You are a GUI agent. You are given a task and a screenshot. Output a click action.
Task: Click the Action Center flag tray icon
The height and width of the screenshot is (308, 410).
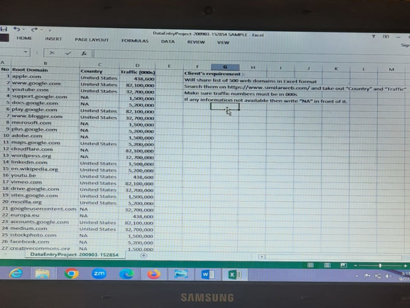367,276
